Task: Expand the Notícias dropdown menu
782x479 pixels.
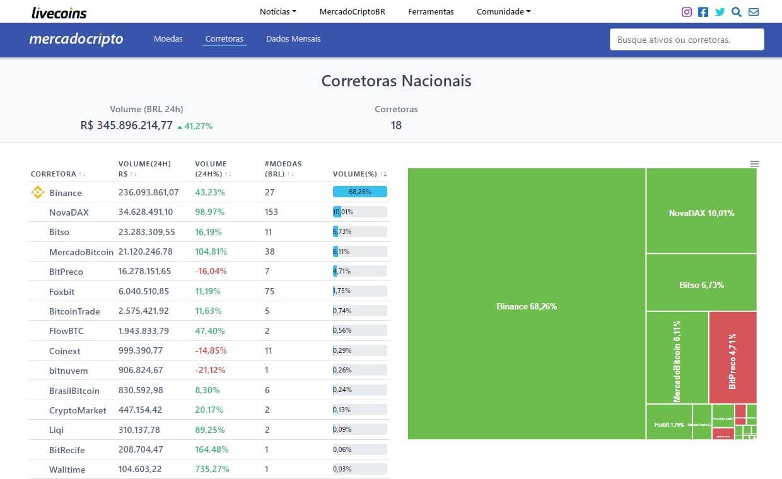Action: [278, 11]
